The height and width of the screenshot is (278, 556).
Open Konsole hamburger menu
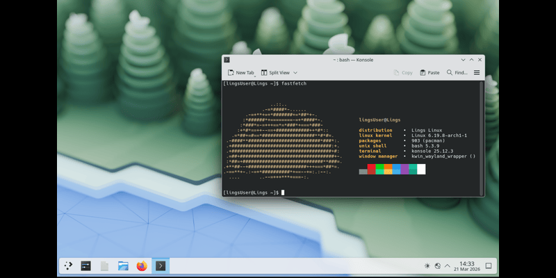[477, 72]
